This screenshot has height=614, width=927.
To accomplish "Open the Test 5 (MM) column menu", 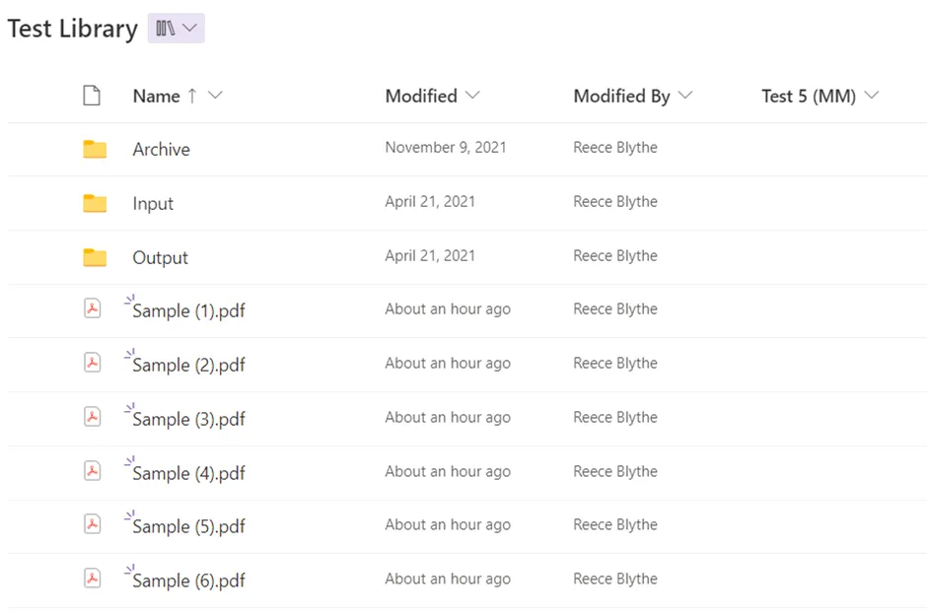I will (871, 96).
